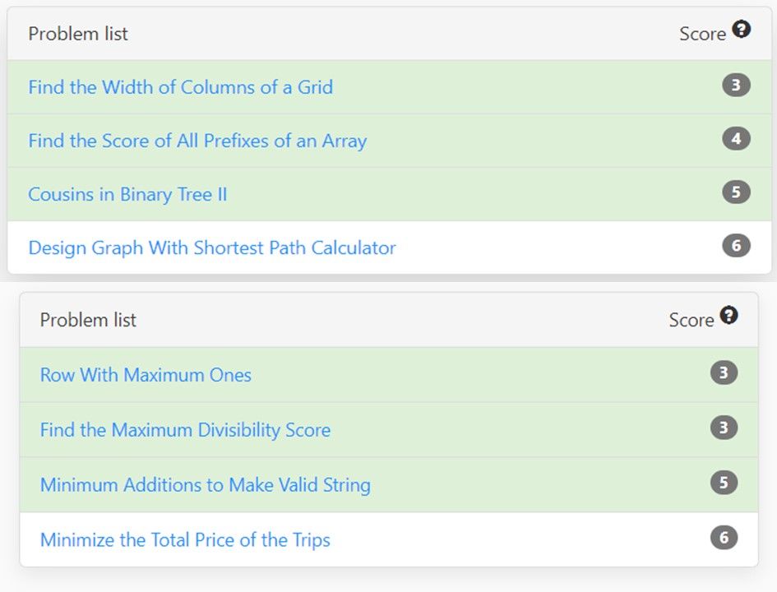This screenshot has height=592, width=777.
Task: Open Minimum Additions to Make Valid String
Action: coord(206,485)
